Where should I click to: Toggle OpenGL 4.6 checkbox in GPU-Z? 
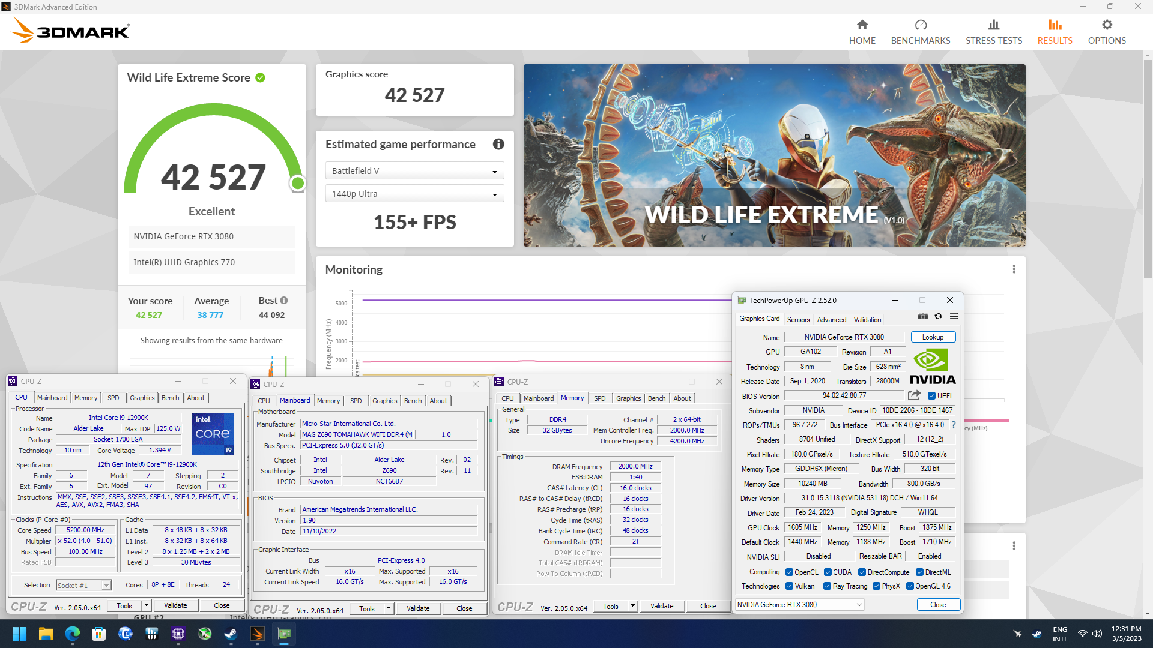pos(910,586)
